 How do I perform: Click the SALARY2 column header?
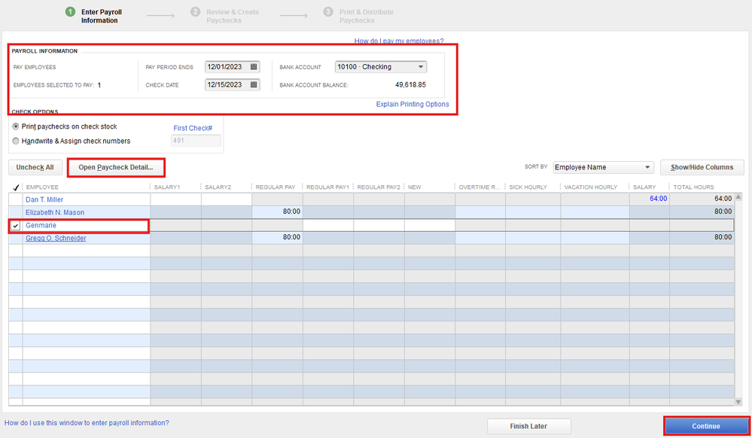point(218,187)
